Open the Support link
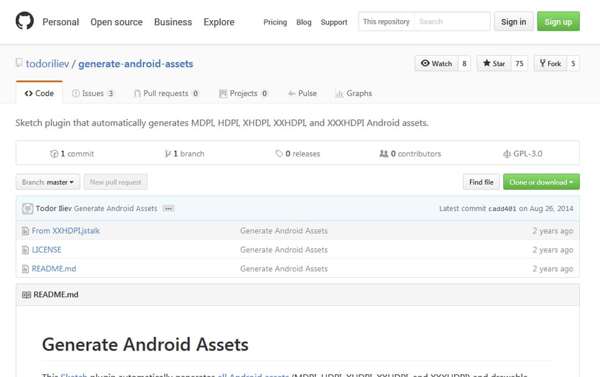The width and height of the screenshot is (600, 377). [334, 22]
